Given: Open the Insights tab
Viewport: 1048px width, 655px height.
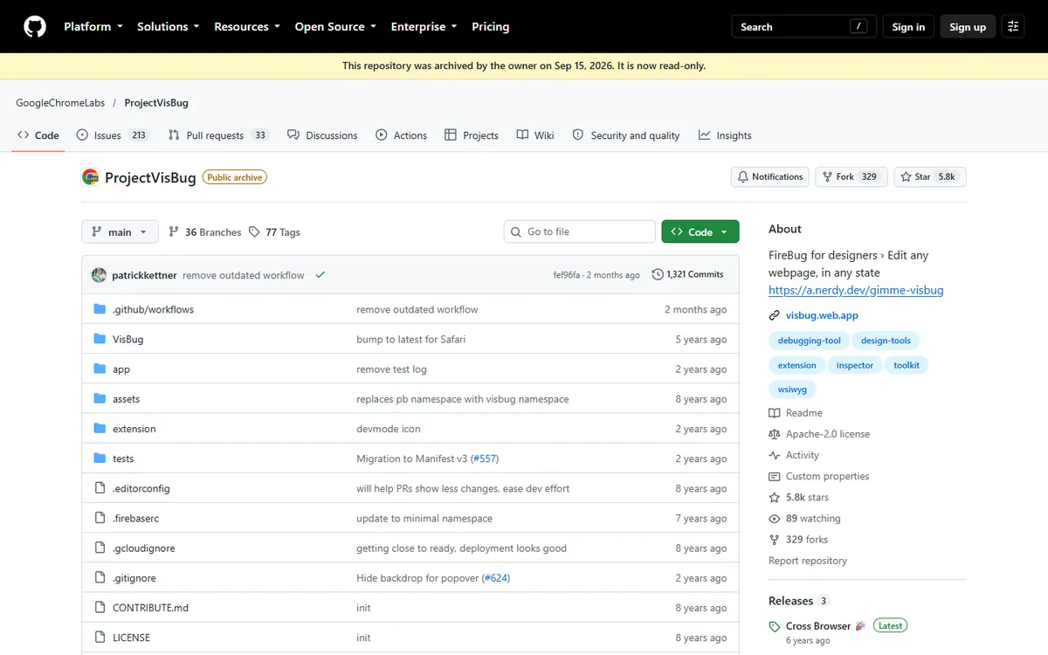Looking at the screenshot, I should tap(725, 135).
